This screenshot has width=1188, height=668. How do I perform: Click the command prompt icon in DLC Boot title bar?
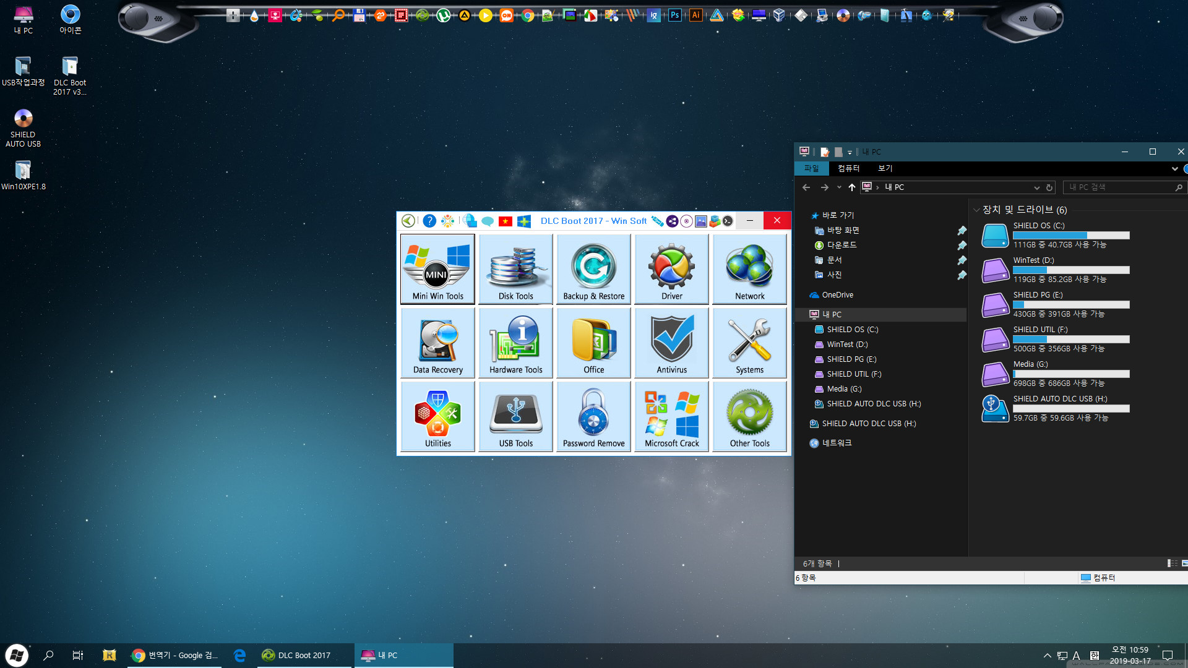point(728,221)
